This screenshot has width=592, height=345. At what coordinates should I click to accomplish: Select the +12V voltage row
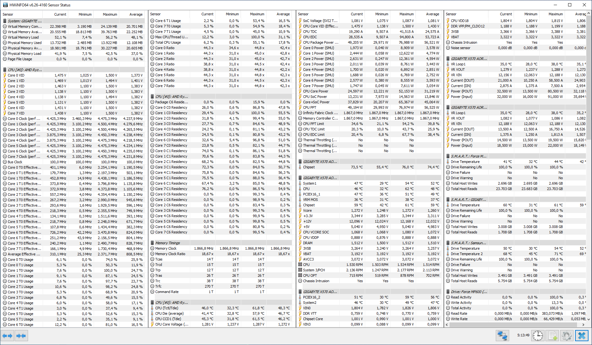tap(369, 221)
